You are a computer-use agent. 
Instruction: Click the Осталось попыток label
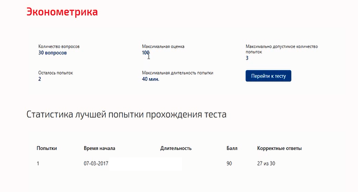point(55,73)
